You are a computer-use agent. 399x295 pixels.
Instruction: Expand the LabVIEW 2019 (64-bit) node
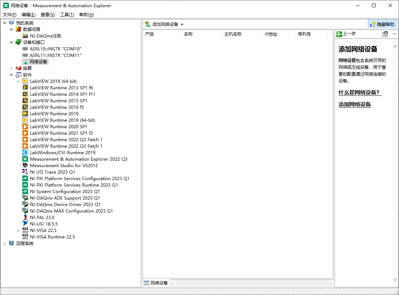coord(18,81)
